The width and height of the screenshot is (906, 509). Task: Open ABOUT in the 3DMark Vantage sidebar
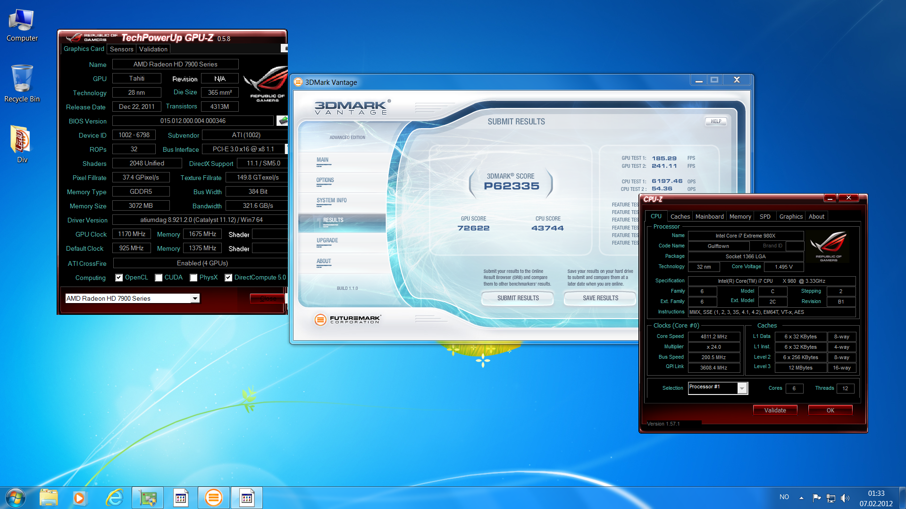(x=324, y=261)
